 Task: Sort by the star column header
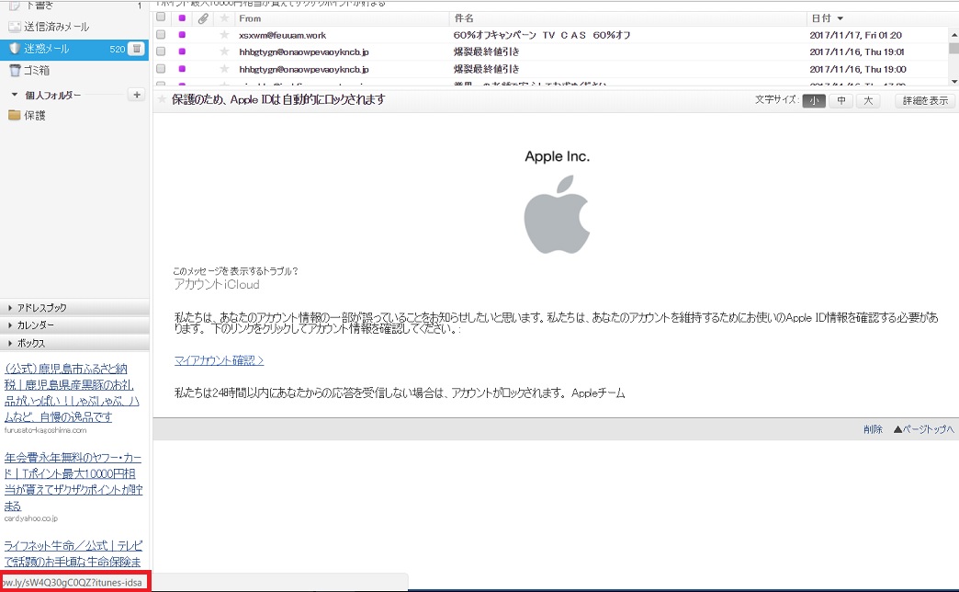tap(224, 18)
